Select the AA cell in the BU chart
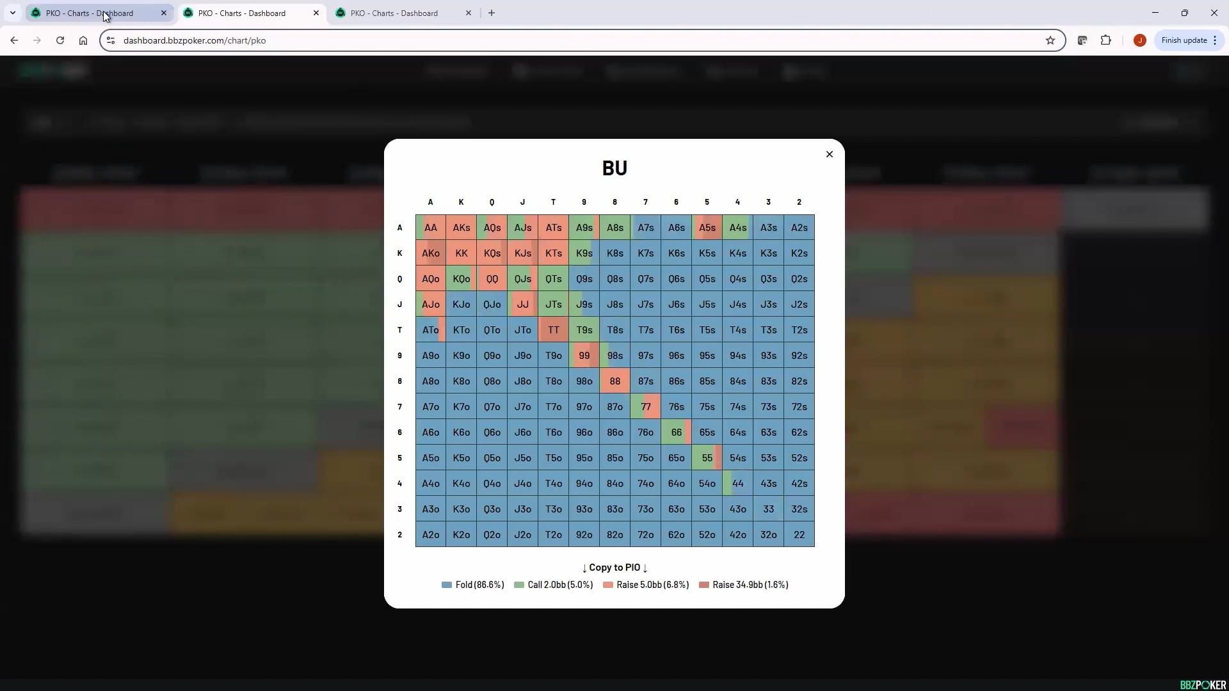 coord(431,227)
